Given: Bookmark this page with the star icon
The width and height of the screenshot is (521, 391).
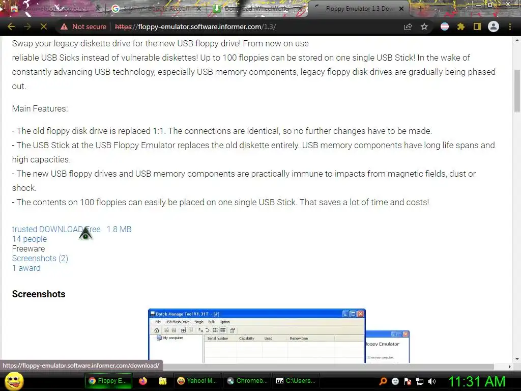Looking at the screenshot, I should 424,26.
